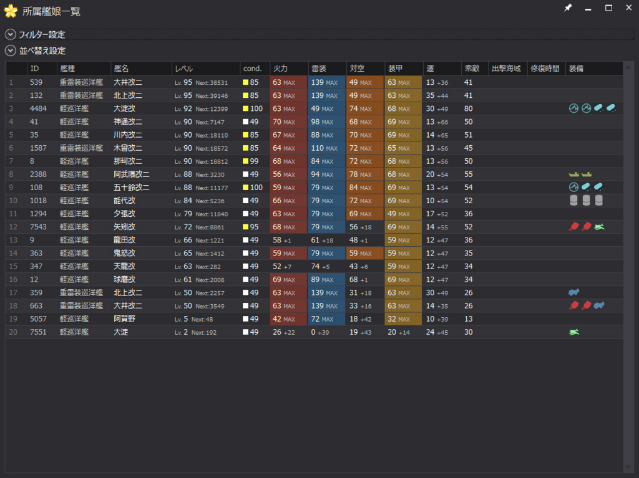The height and width of the screenshot is (478, 639).
Task: Click first red gun icon in 大井改二 Lv.50 row
Action: 574,305
